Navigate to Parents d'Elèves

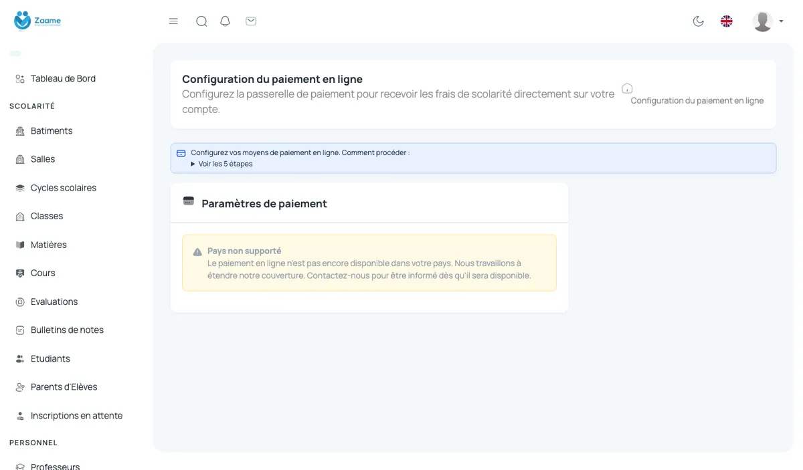click(x=64, y=387)
